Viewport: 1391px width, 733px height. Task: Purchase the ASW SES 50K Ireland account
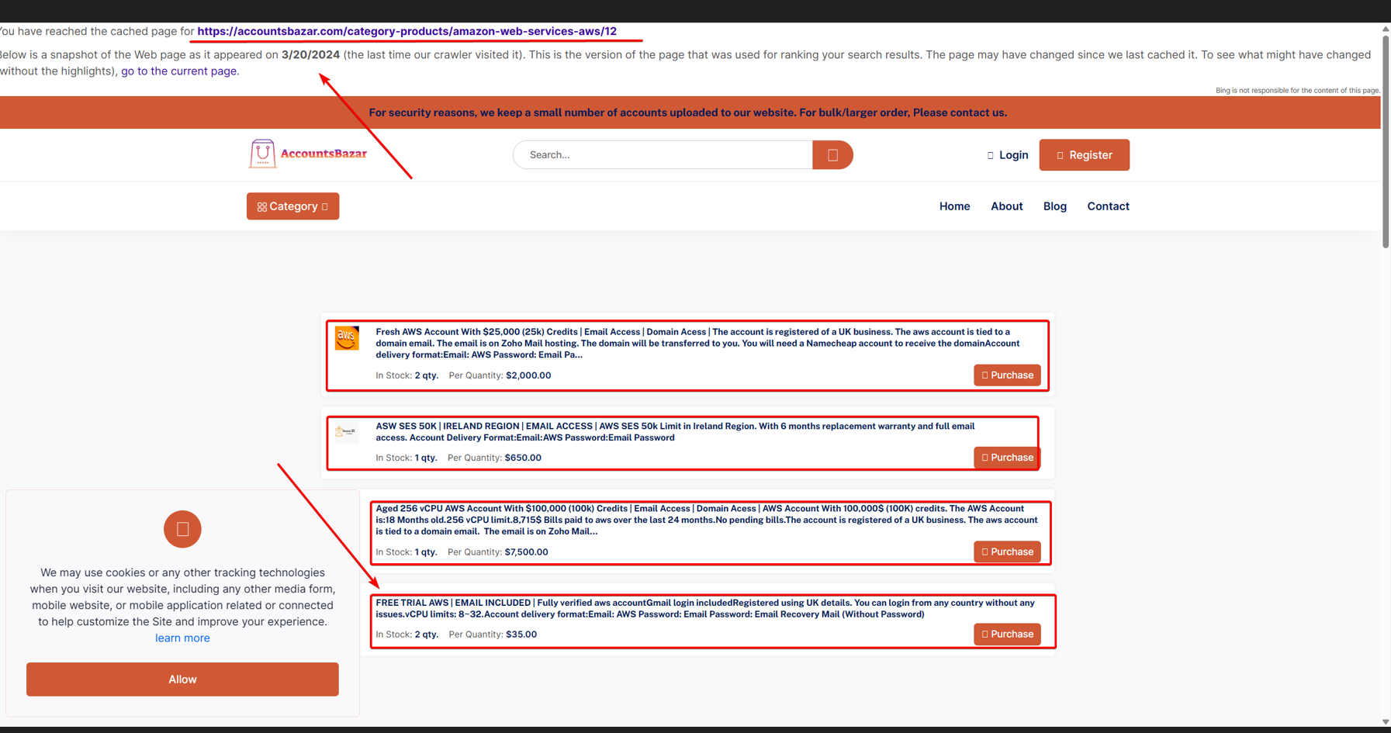pyautogui.click(x=1007, y=458)
